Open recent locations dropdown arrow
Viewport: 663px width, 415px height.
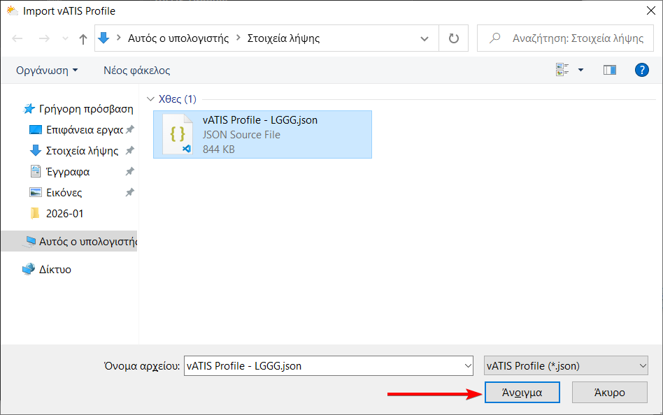point(65,38)
